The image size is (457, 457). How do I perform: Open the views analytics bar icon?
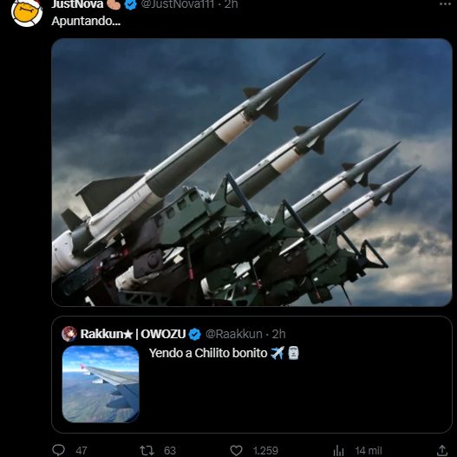pyautogui.click(x=338, y=450)
